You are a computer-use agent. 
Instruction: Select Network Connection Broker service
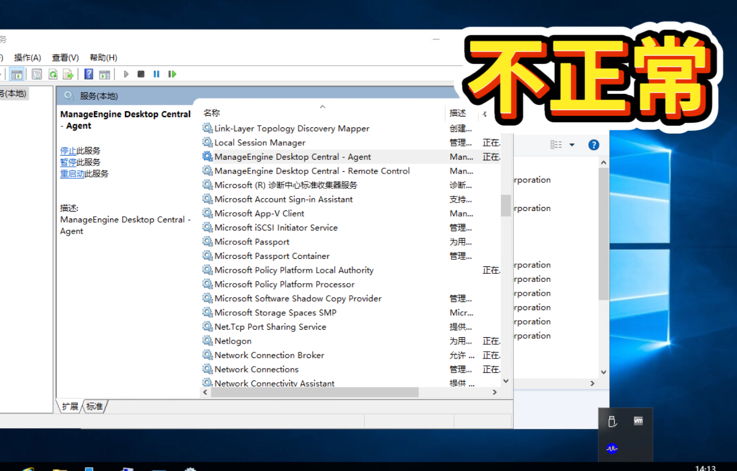(269, 355)
